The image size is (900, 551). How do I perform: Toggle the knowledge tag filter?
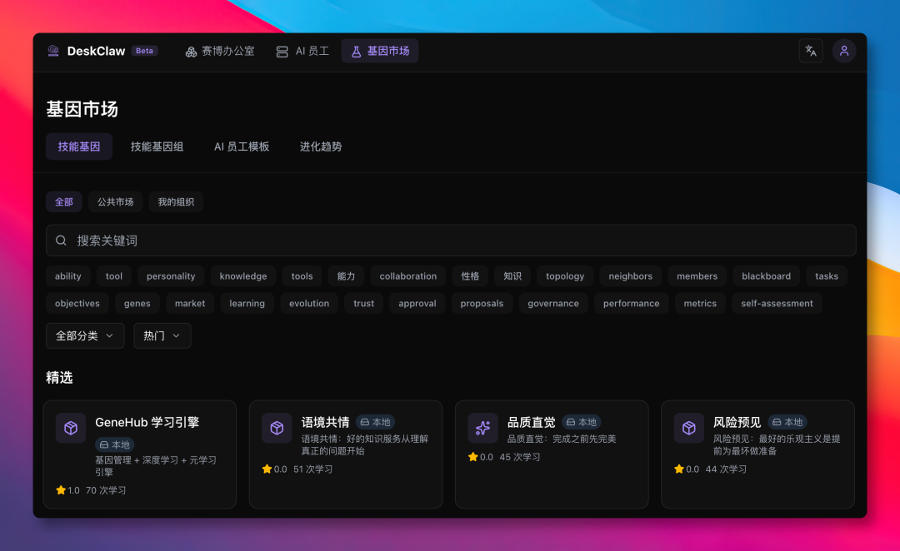pos(243,275)
